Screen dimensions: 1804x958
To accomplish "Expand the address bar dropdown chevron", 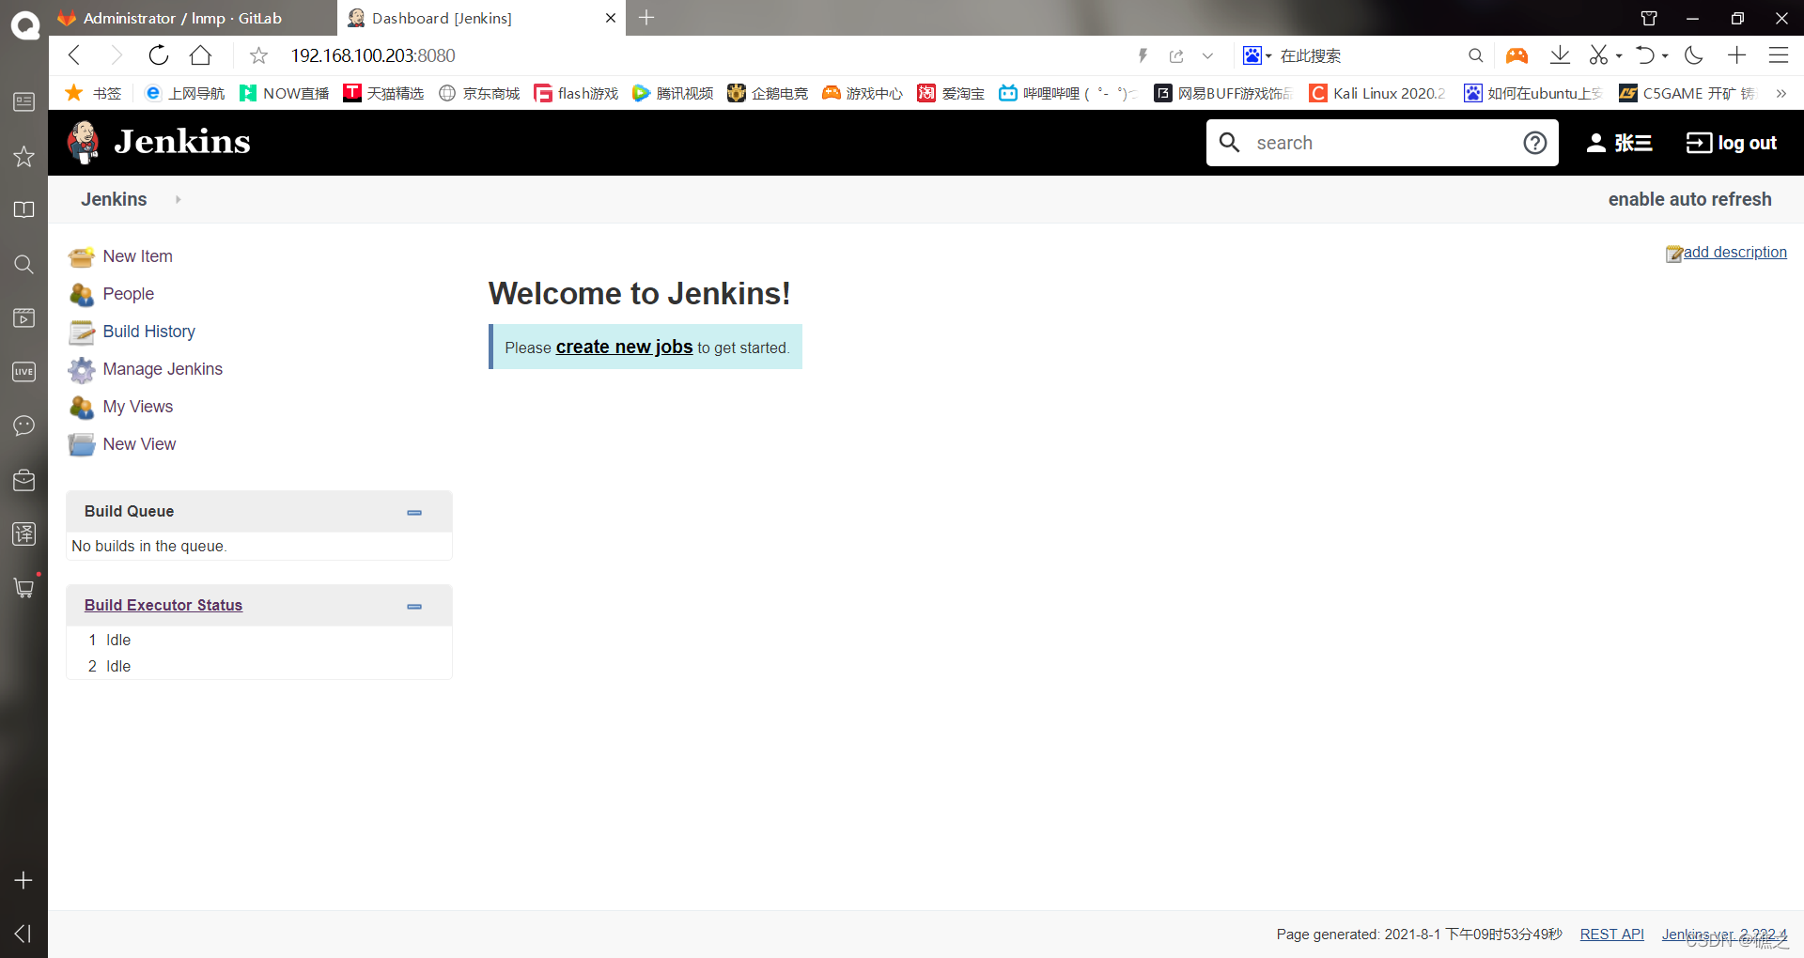I will click(x=1208, y=55).
